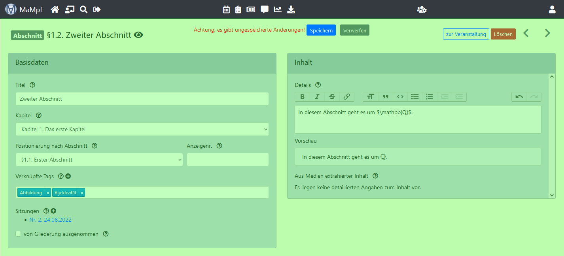Open help icon next to Sitzungen
The image size is (564, 256).
(x=46, y=211)
